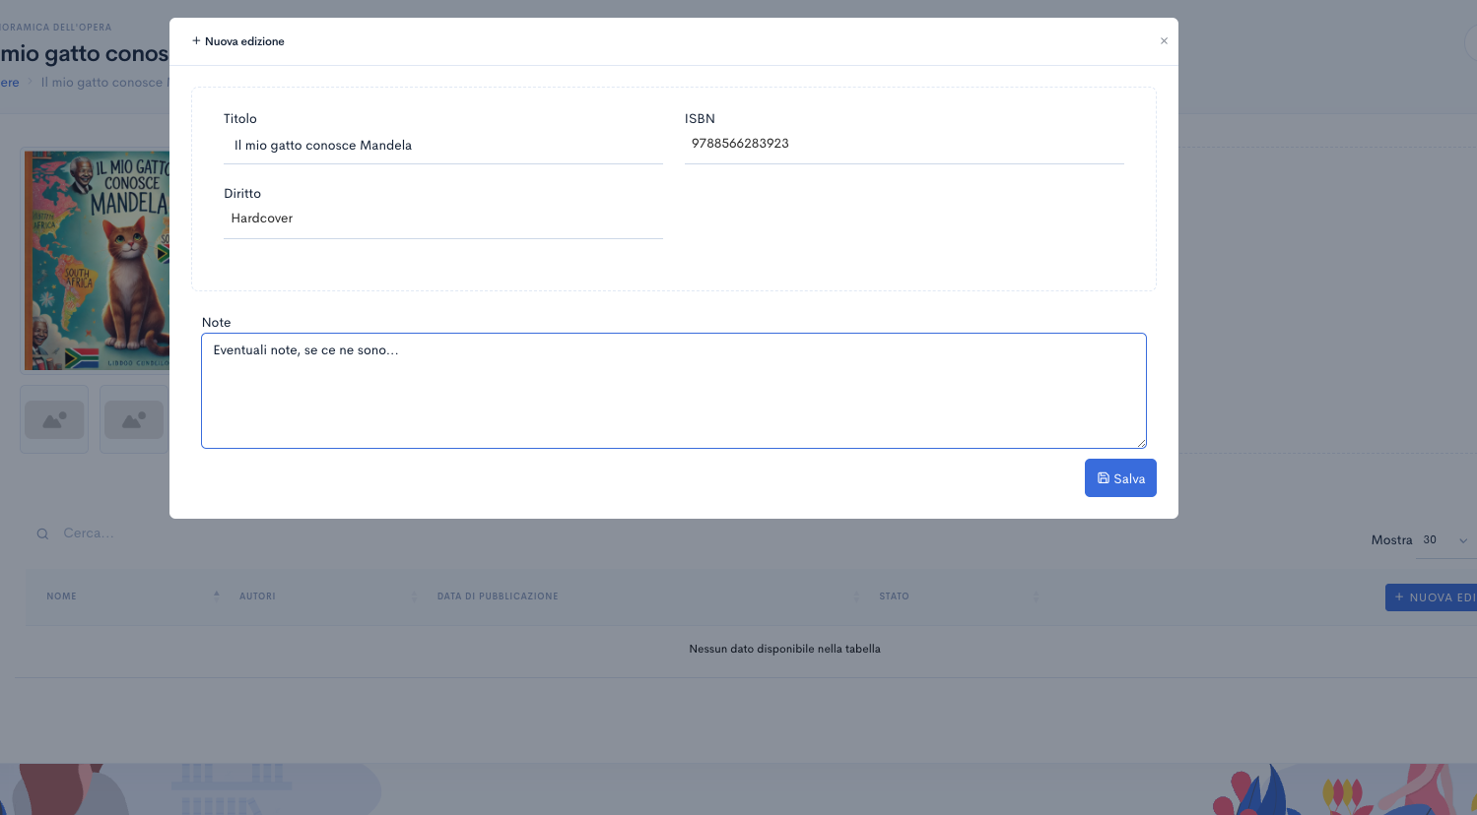Sort table by the AUTORI column
This screenshot has width=1477, height=815.
pos(257,596)
